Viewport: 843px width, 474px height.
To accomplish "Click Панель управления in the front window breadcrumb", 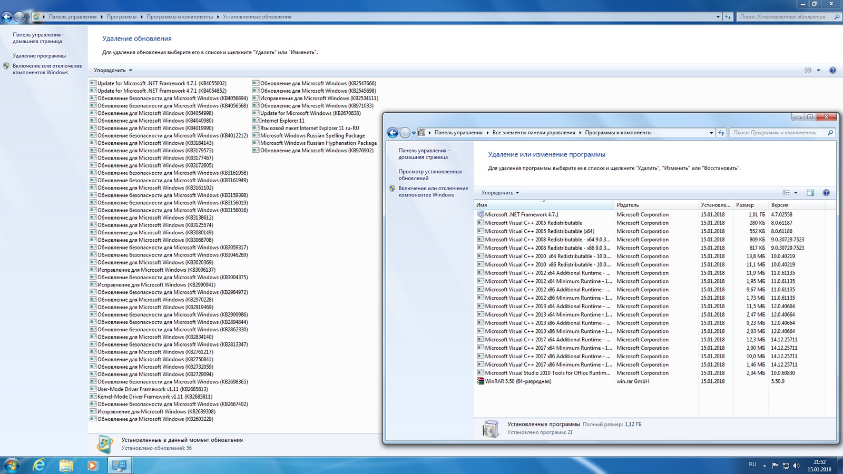I will 458,133.
